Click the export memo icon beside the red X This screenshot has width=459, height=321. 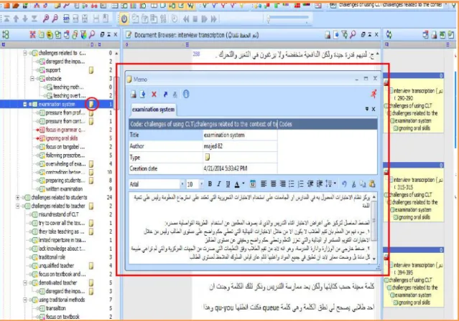pos(142,94)
